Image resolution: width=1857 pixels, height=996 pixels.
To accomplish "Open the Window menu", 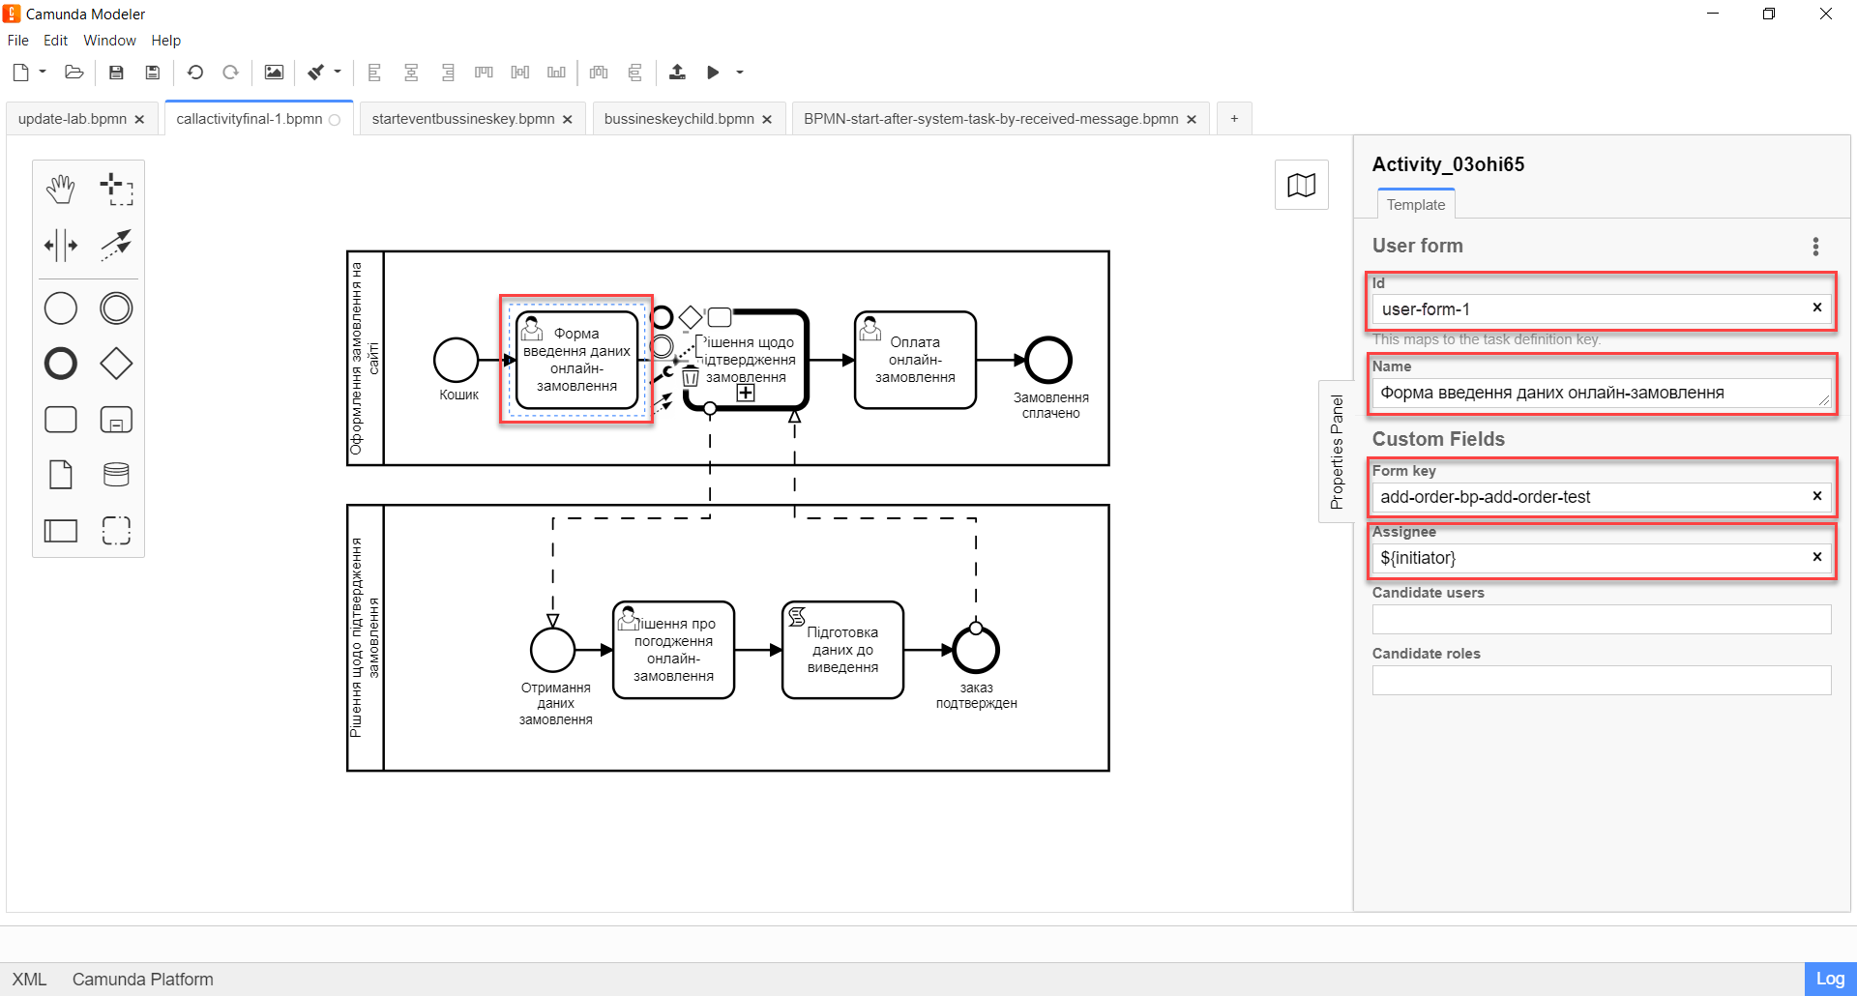I will [109, 41].
